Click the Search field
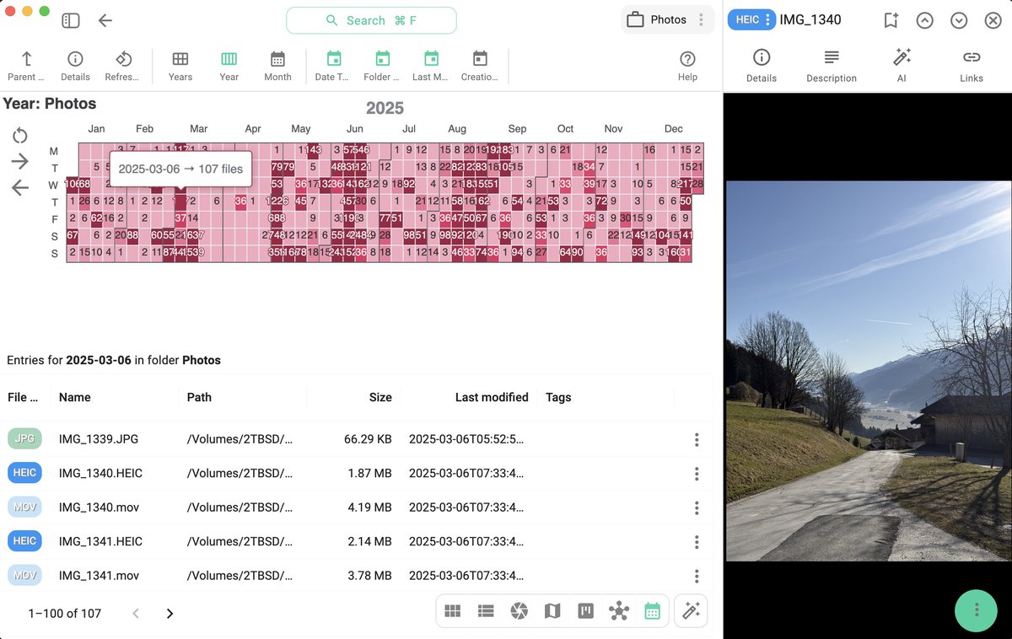This screenshot has height=639, width=1012. pyautogui.click(x=371, y=20)
